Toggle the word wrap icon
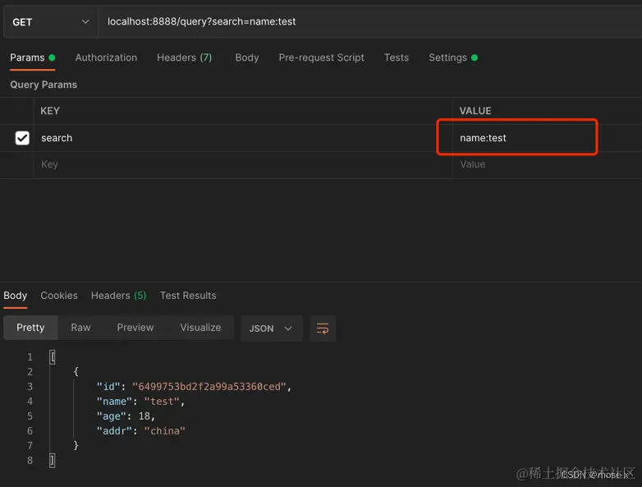 point(323,328)
